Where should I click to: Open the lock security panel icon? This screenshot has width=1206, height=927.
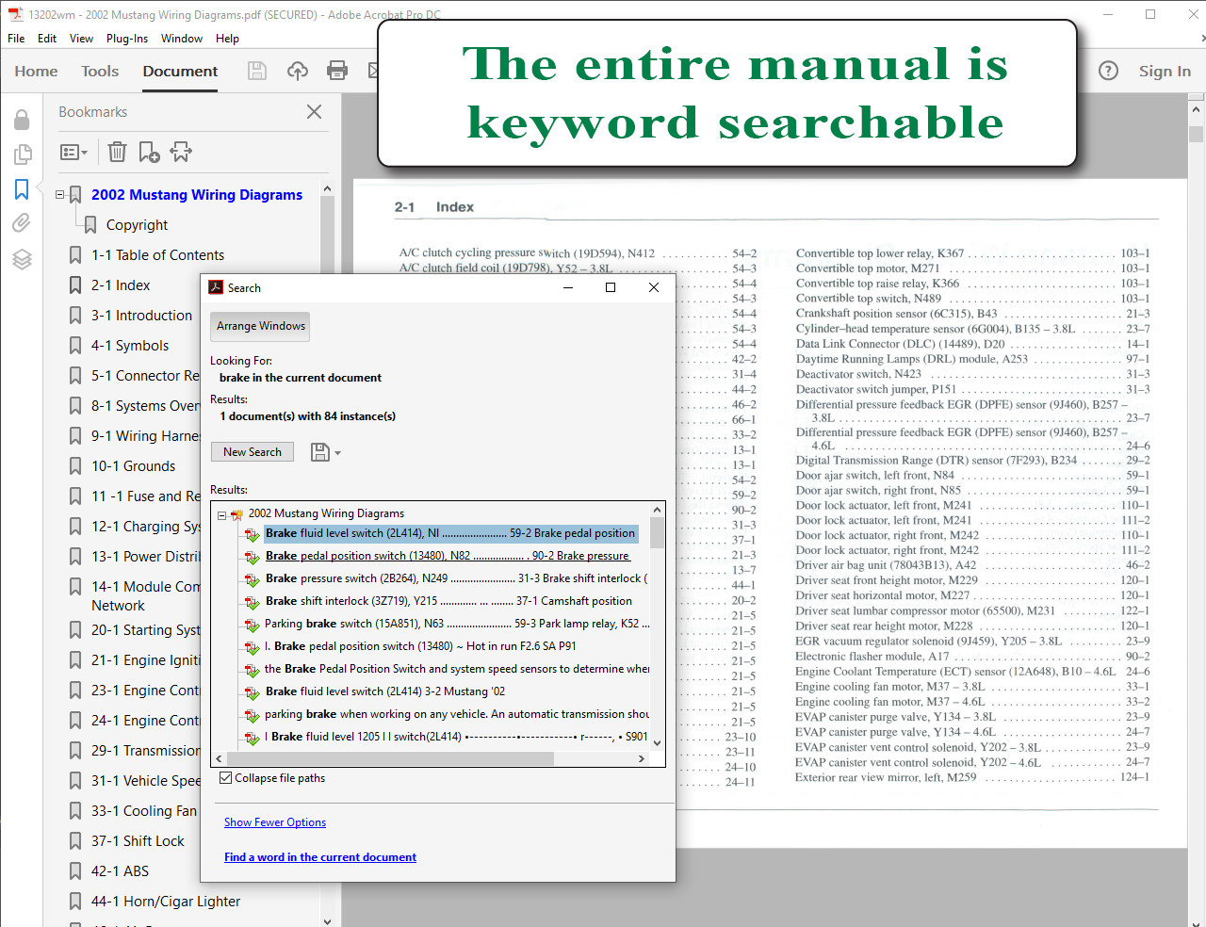click(x=22, y=120)
